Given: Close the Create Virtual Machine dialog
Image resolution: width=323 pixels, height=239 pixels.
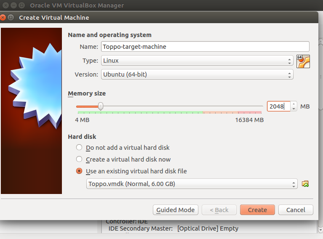Looking at the screenshot, I should point(3,18).
